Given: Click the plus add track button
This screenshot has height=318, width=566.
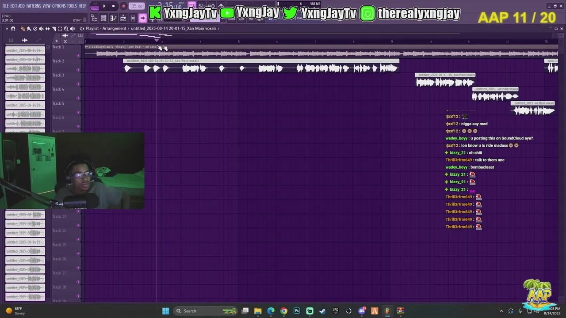Looking at the screenshot, I should pyautogui.click(x=57, y=41).
